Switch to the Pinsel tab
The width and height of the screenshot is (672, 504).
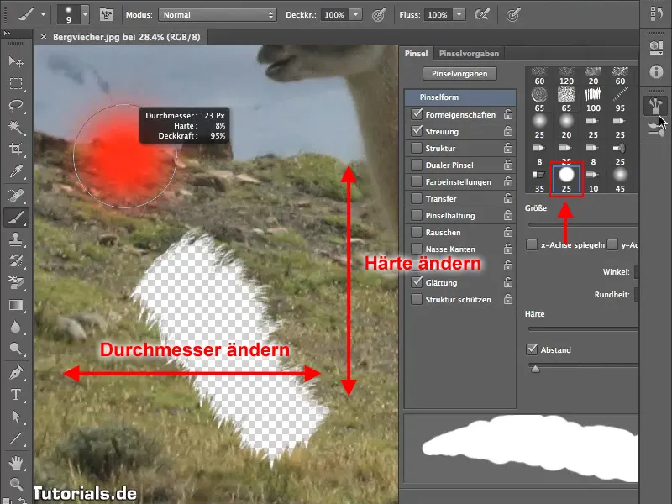point(416,54)
